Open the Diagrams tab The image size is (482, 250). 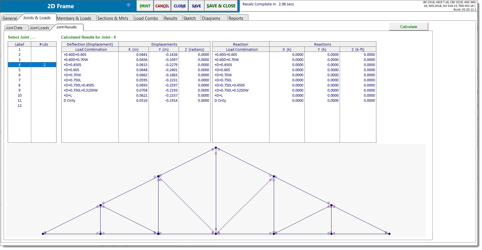(211, 18)
